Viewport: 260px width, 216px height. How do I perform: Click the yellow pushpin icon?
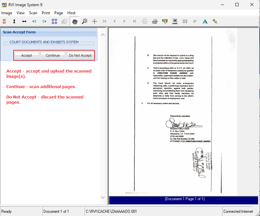pyautogui.click(x=215, y=21)
